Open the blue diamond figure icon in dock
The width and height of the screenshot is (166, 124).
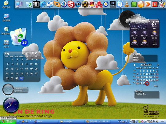[64, 4]
